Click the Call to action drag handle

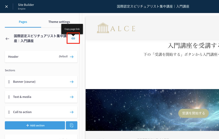point(9,112)
